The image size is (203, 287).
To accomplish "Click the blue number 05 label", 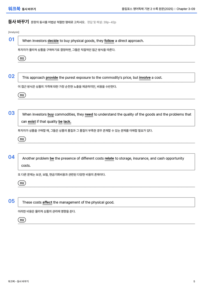I will click(11, 201).
